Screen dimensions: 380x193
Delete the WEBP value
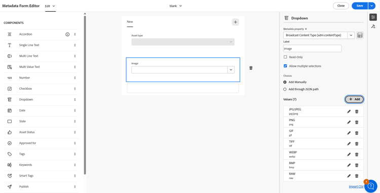357,155
